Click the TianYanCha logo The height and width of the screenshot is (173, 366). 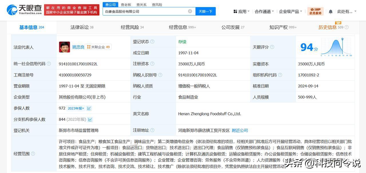[x=24, y=10]
